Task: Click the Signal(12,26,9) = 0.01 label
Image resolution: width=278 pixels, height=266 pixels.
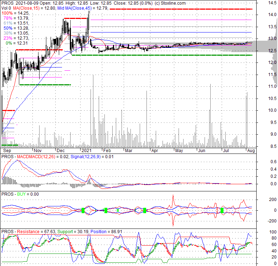Action: tap(92, 157)
